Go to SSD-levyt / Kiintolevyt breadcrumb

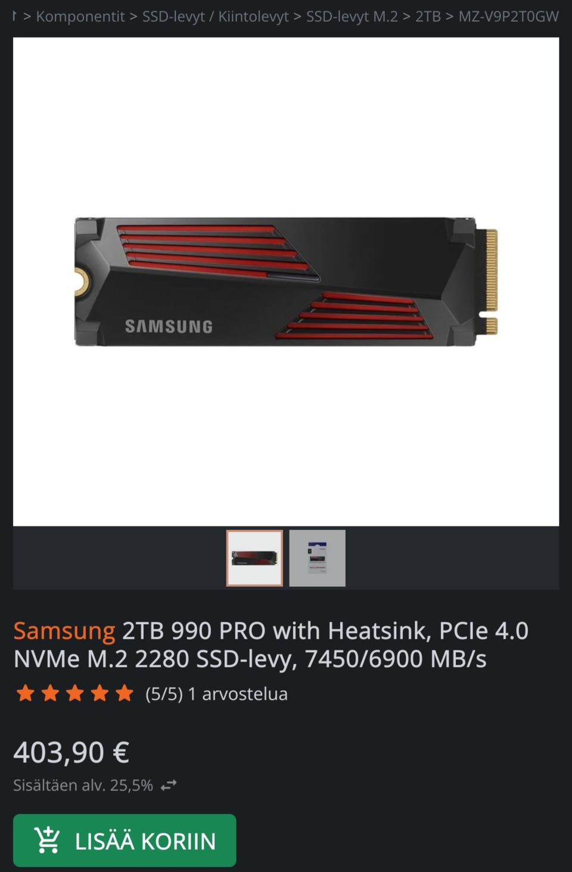[x=215, y=16]
